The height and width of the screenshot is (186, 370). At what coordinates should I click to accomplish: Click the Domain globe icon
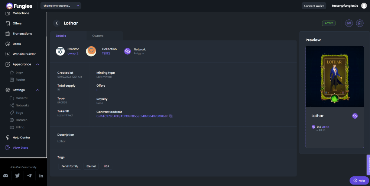click(x=12, y=120)
